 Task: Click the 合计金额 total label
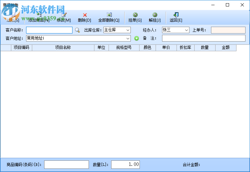tap(191, 165)
